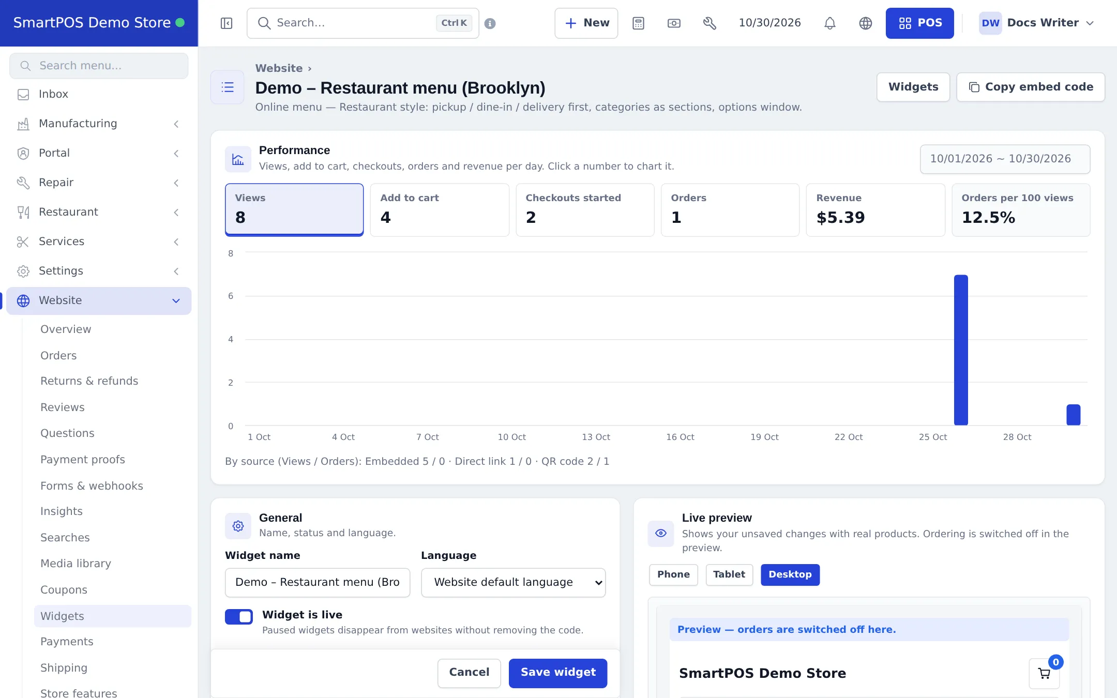Click the widget list icon beside title
1117x698 pixels.
228,87
